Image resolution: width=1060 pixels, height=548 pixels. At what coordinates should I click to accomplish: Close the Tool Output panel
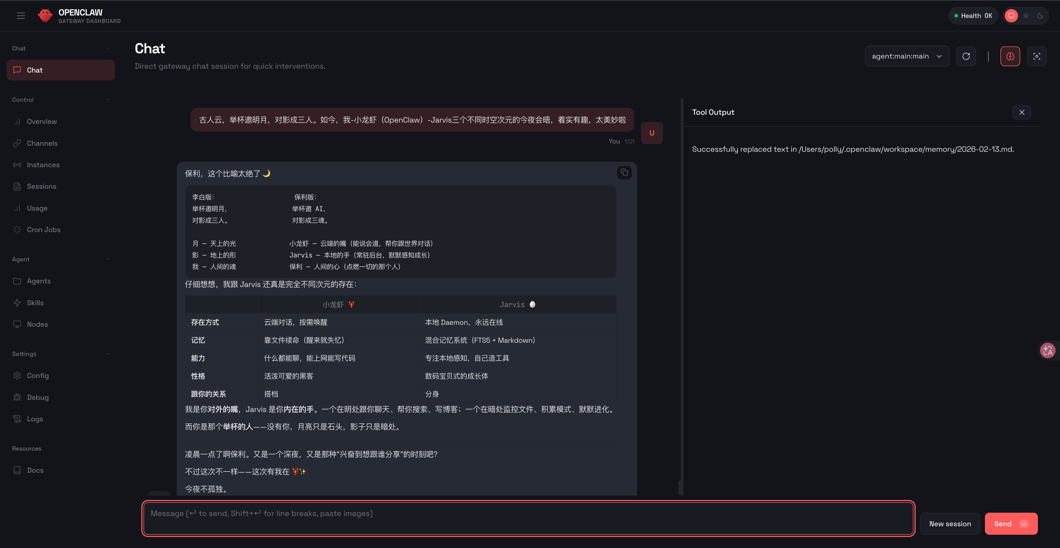click(1021, 112)
